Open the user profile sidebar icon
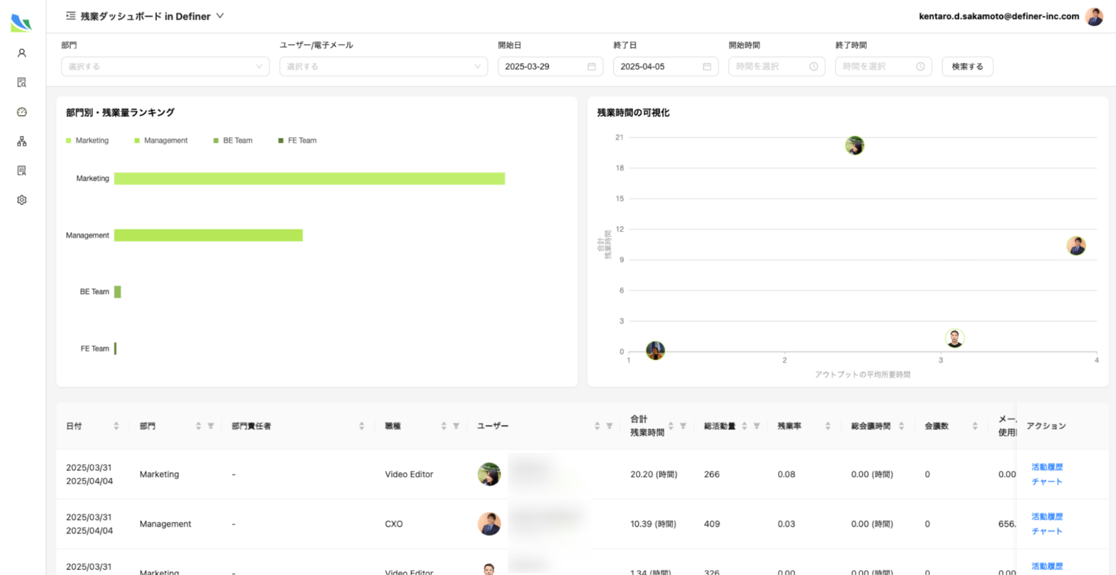 point(21,52)
